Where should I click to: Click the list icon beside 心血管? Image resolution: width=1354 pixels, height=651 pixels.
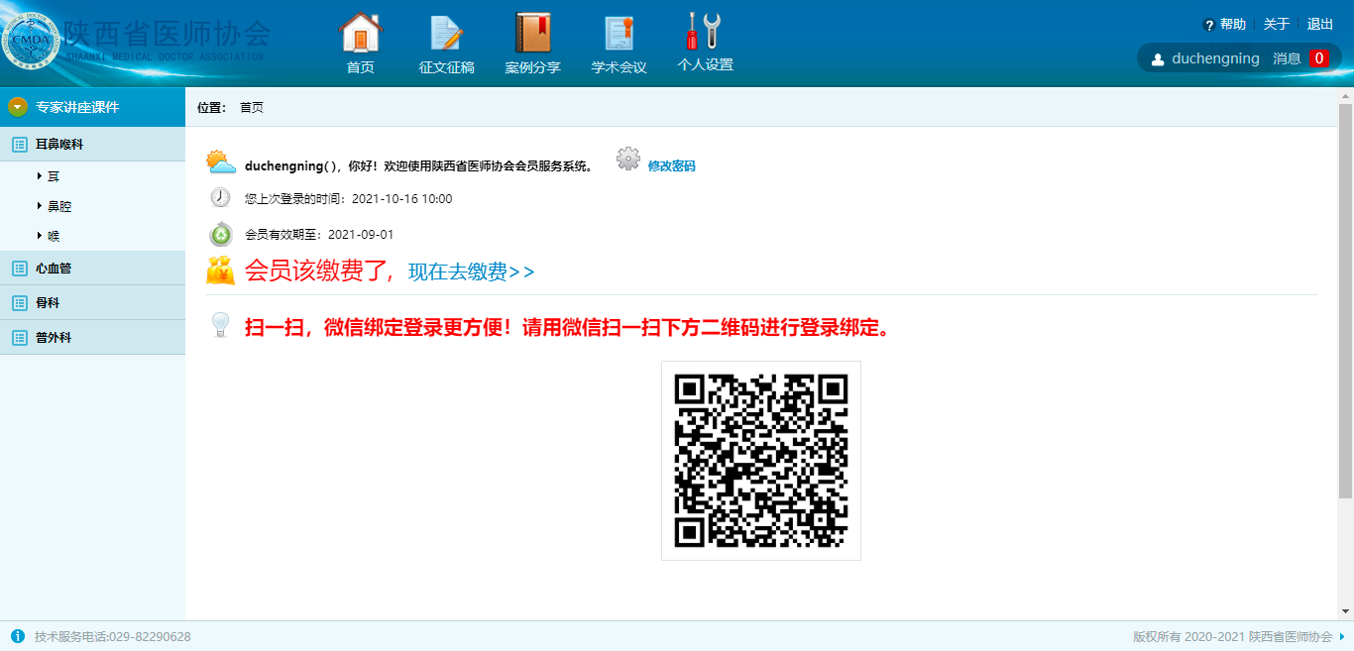tap(19, 269)
